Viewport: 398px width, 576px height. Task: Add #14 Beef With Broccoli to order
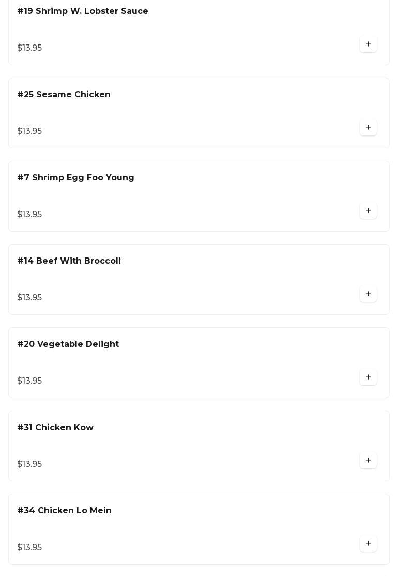coord(368,294)
